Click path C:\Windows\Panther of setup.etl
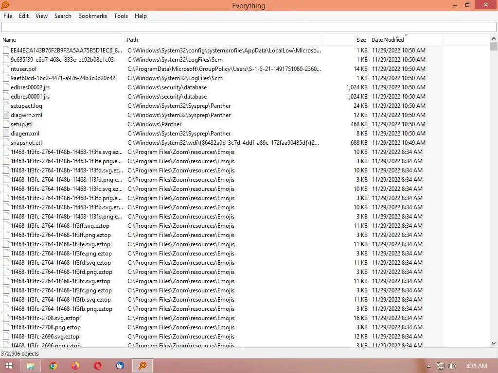 coord(154,124)
